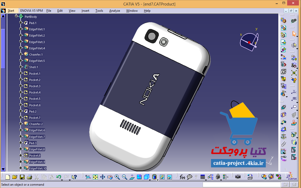Click the Fit All In icon
The width and height of the screenshot is (301, 188).
click(95, 177)
